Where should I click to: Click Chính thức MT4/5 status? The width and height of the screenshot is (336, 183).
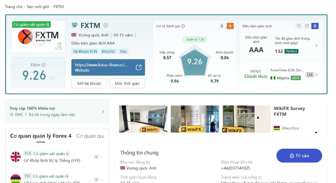256,76
